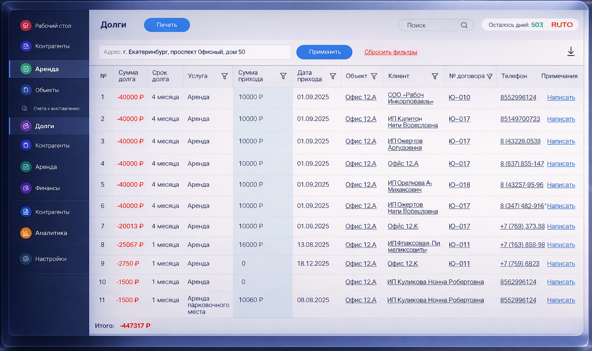Click income amount 16000 ₽
Image resolution: width=592 pixels, height=351 pixels.
coord(251,245)
